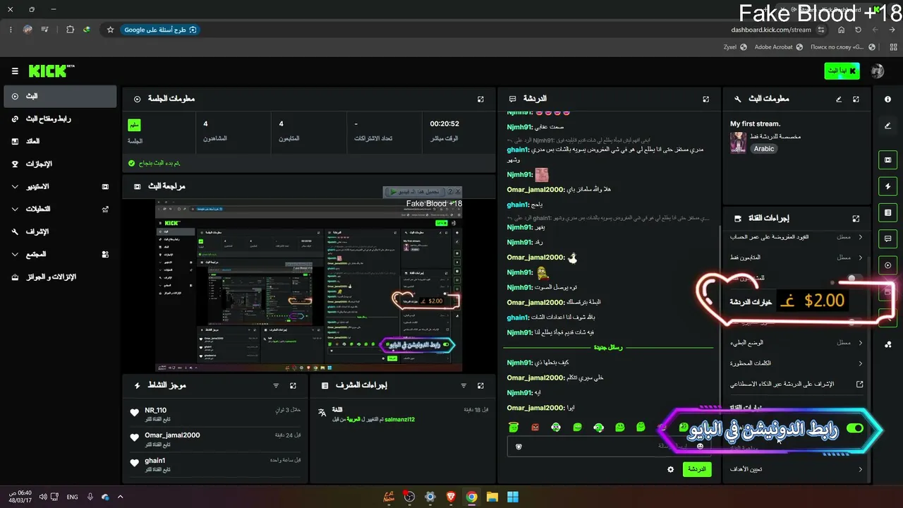Click the list icon in the right rail
This screenshot has height=508, width=903.
887,212
